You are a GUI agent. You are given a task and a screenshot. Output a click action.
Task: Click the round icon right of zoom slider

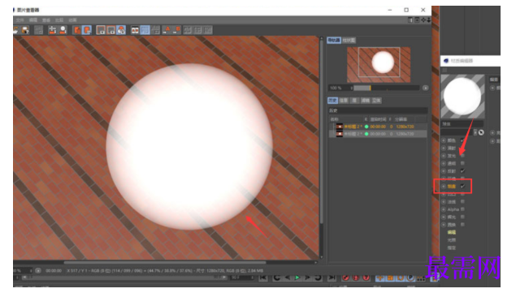(x=425, y=88)
